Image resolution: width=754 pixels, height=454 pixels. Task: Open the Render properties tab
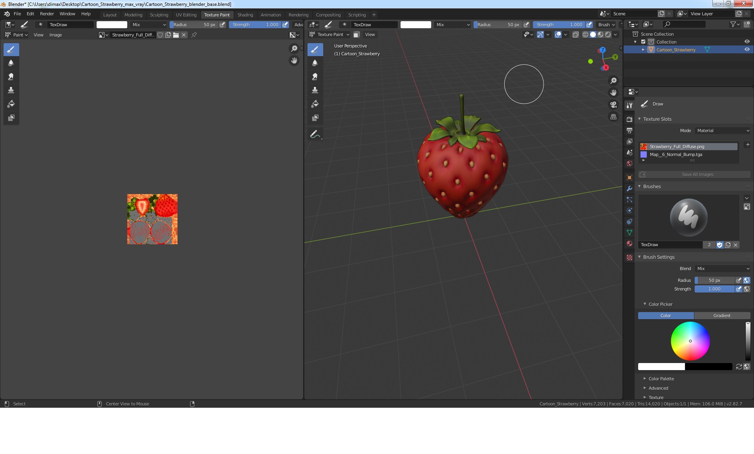630,119
